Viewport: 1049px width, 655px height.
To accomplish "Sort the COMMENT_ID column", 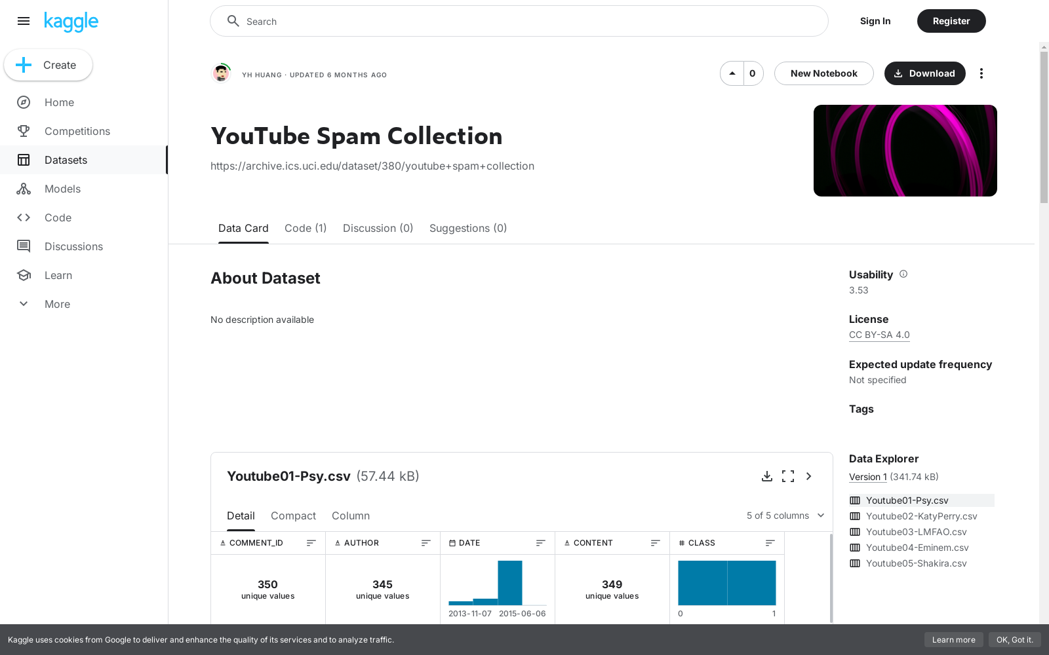I will click(311, 543).
